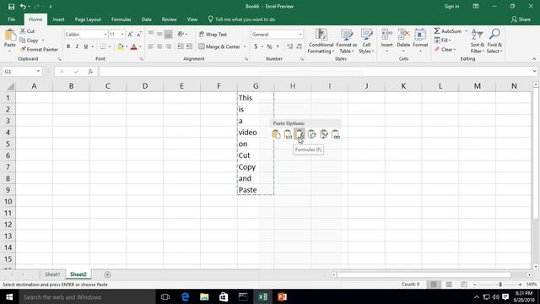Switch to Page Layout view in status bar
The width and height of the screenshot is (540, 304).
click(x=449, y=285)
